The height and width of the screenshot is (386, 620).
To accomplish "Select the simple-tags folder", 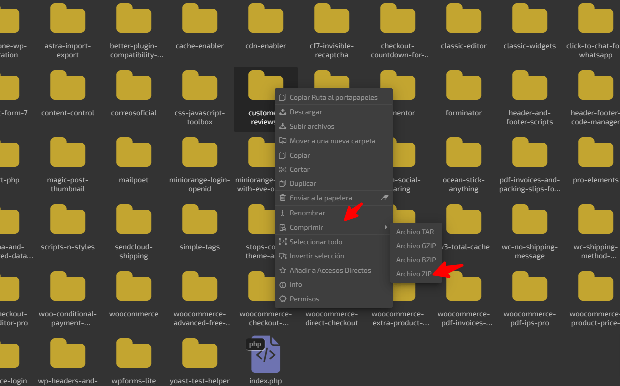I will [200, 228].
